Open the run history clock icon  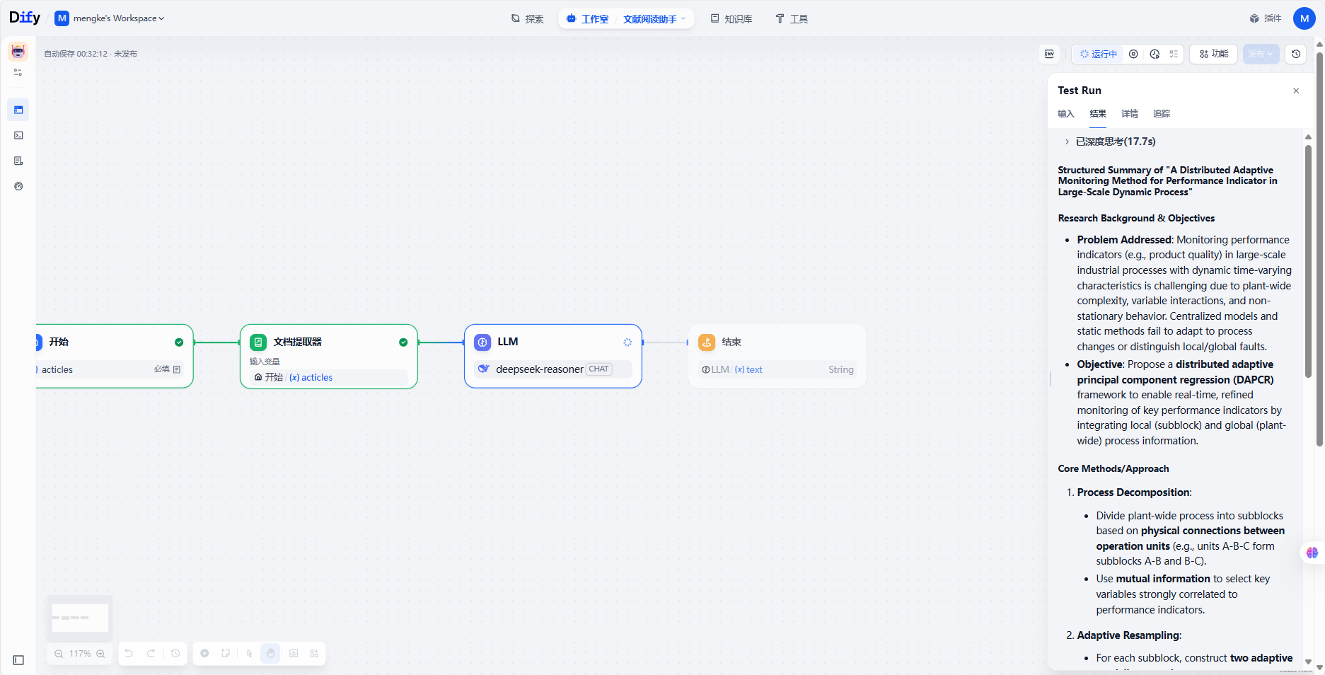[1155, 54]
